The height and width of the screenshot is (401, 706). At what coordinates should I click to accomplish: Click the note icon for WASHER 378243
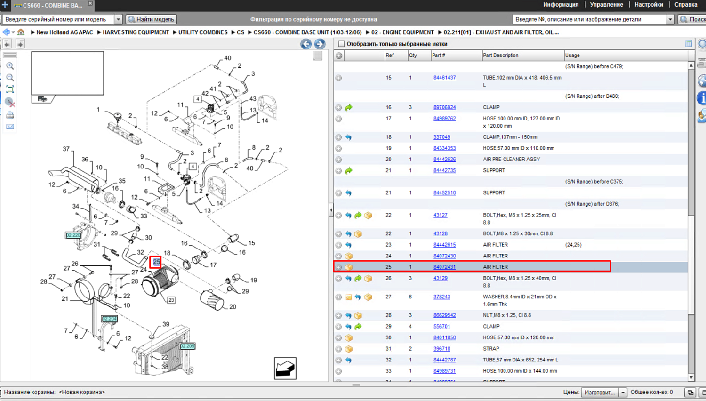click(x=349, y=297)
